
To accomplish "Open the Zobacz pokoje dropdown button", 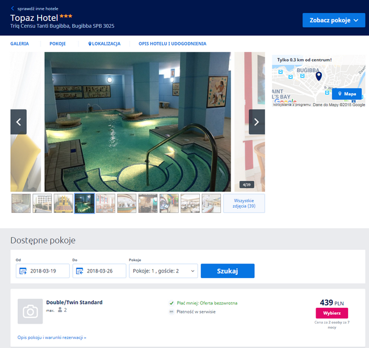I will tap(334, 20).
